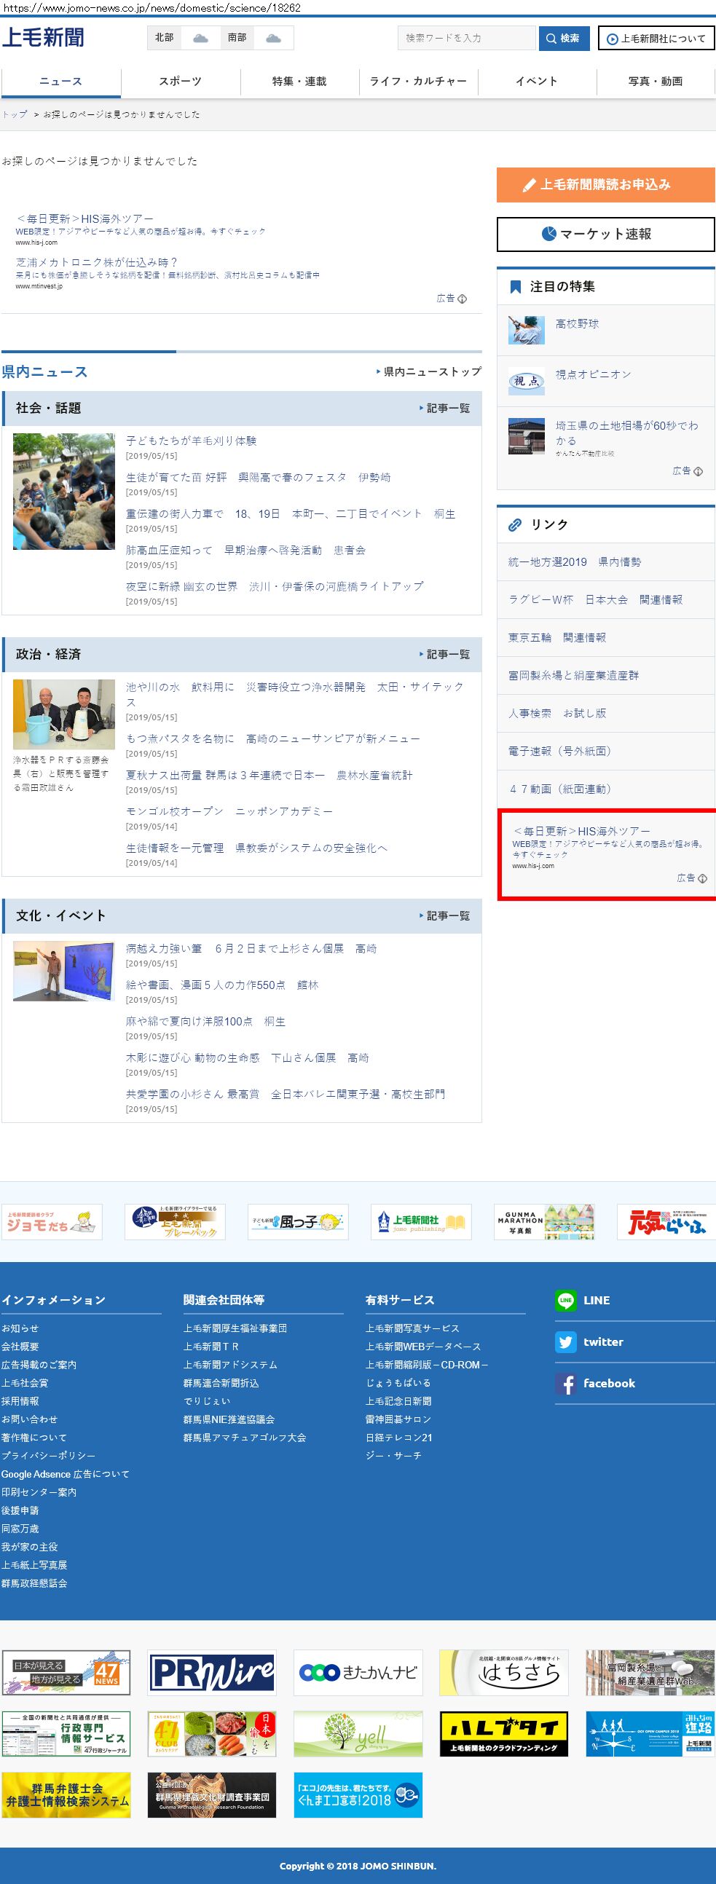Expand 社会・話題 記事一覧 link
Viewport: 716px width, 1884px height.
pyautogui.click(x=444, y=408)
